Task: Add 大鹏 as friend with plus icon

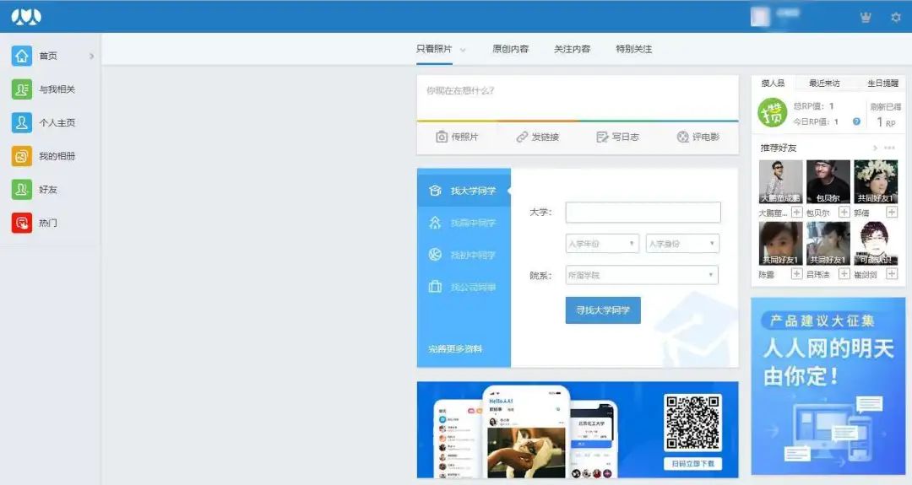Action: (x=797, y=213)
